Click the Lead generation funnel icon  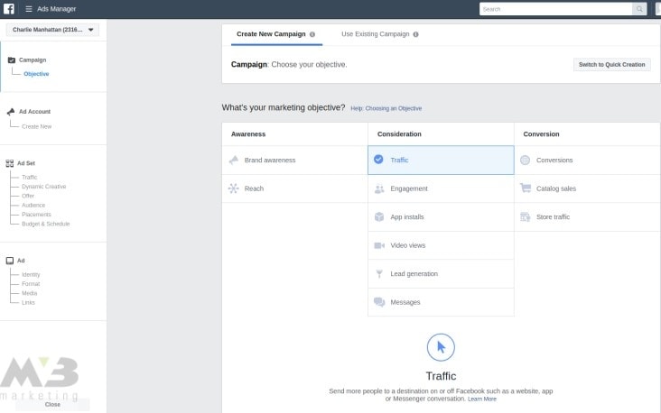tap(379, 273)
